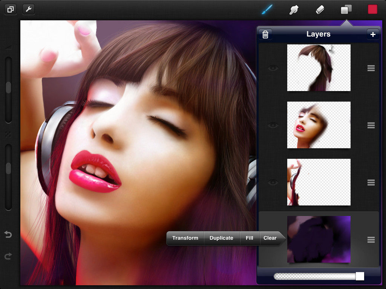Viewport: 386px width, 289px height.
Task: Toggle visibility of the face layer
Action: (x=273, y=125)
